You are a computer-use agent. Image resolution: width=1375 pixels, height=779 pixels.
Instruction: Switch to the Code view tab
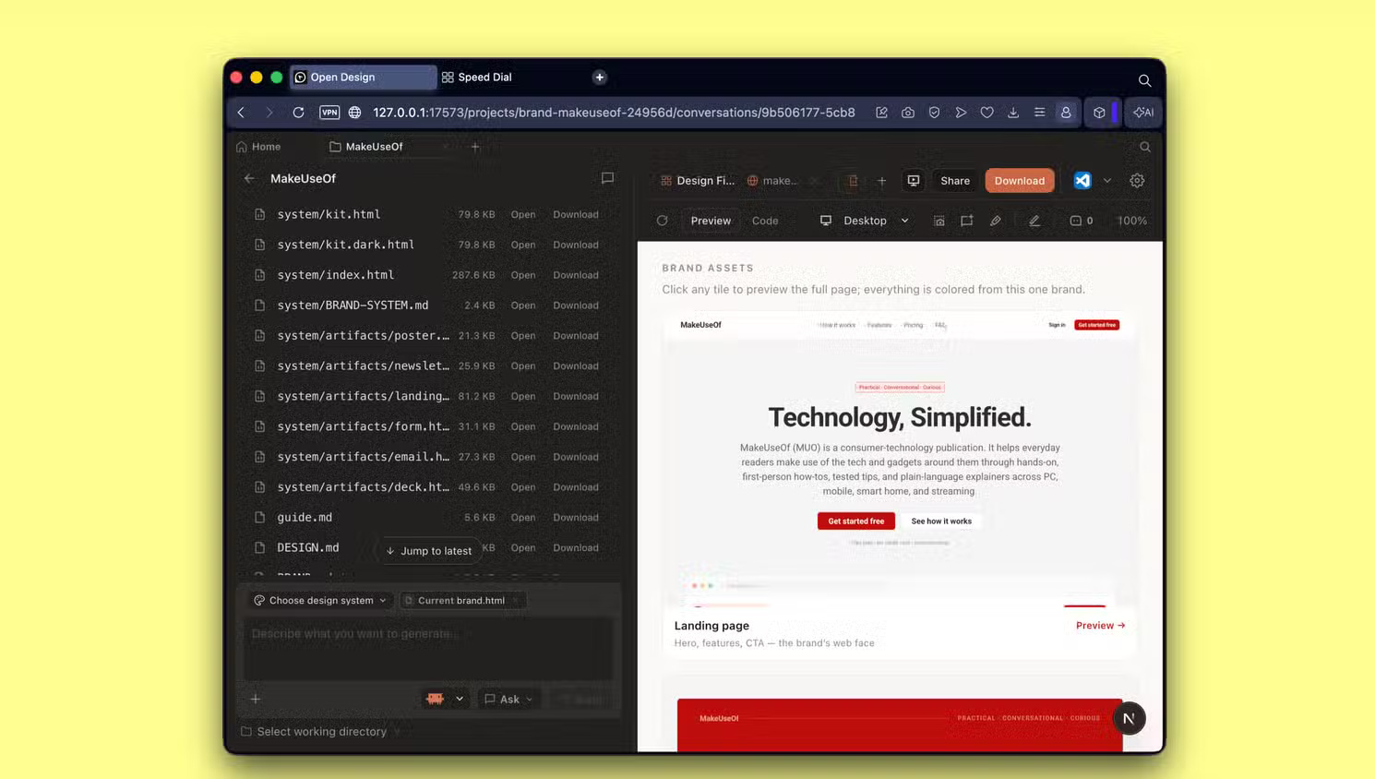click(x=765, y=221)
